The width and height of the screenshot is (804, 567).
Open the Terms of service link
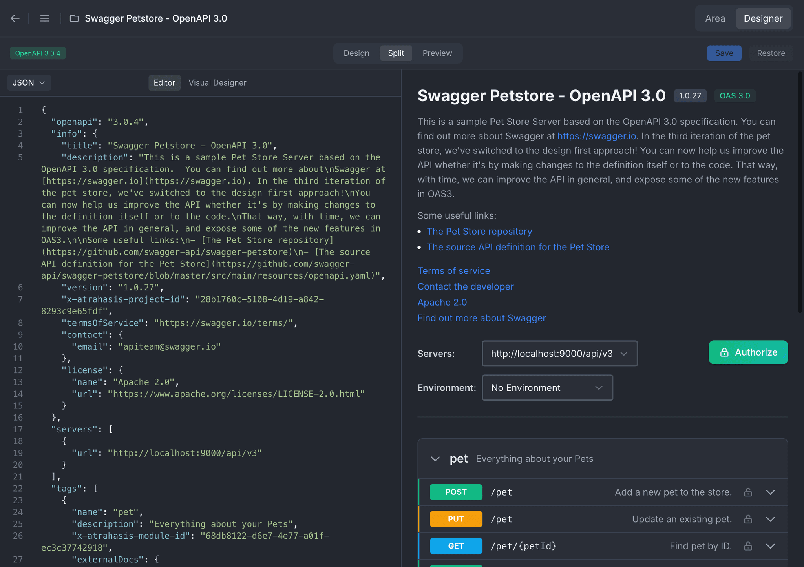coord(453,271)
